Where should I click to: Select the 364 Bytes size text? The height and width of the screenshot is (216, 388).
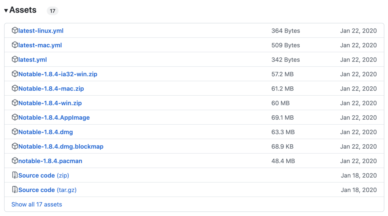pyautogui.click(x=286, y=30)
